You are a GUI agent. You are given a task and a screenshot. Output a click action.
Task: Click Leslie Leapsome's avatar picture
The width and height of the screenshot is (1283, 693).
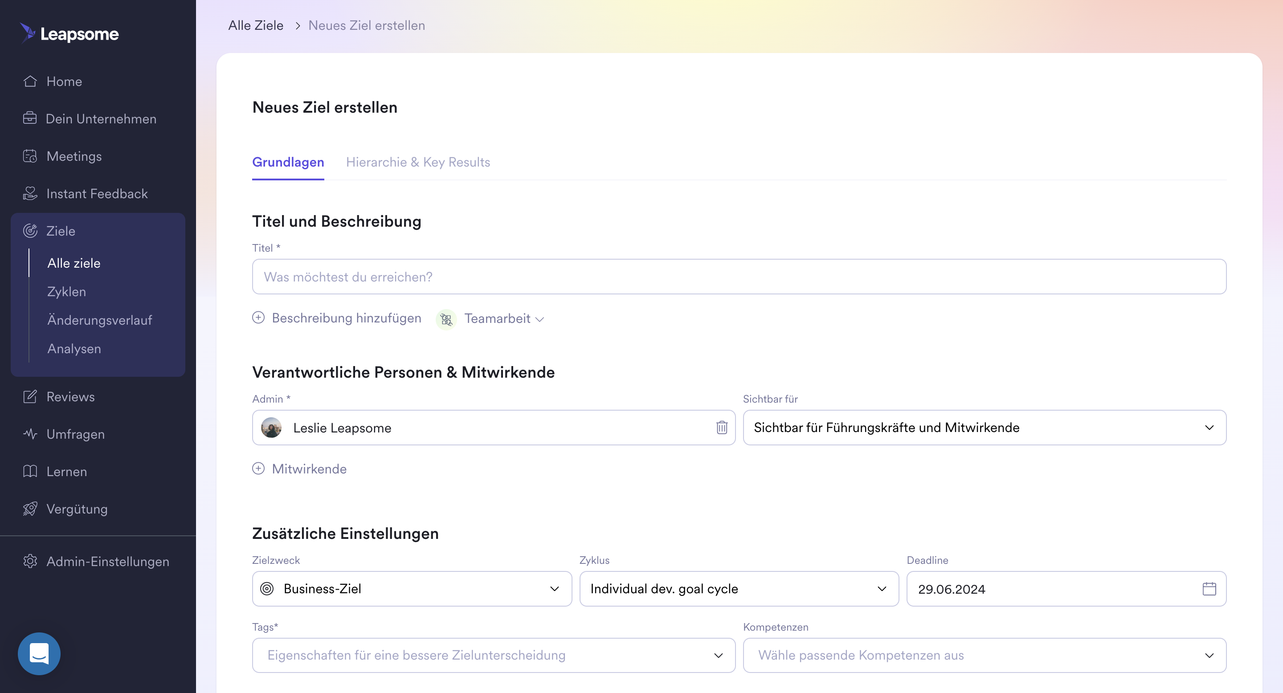(271, 428)
